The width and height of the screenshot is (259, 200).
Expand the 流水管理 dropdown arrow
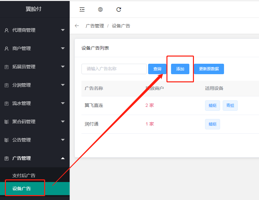coord(63,103)
